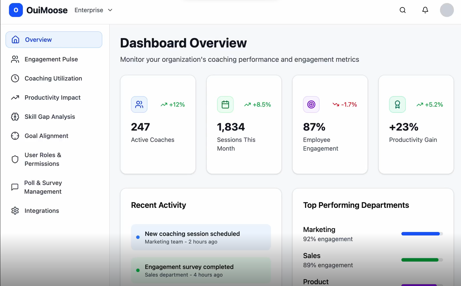
Task: Click the 247 Active Coaches value
Action: point(140,127)
